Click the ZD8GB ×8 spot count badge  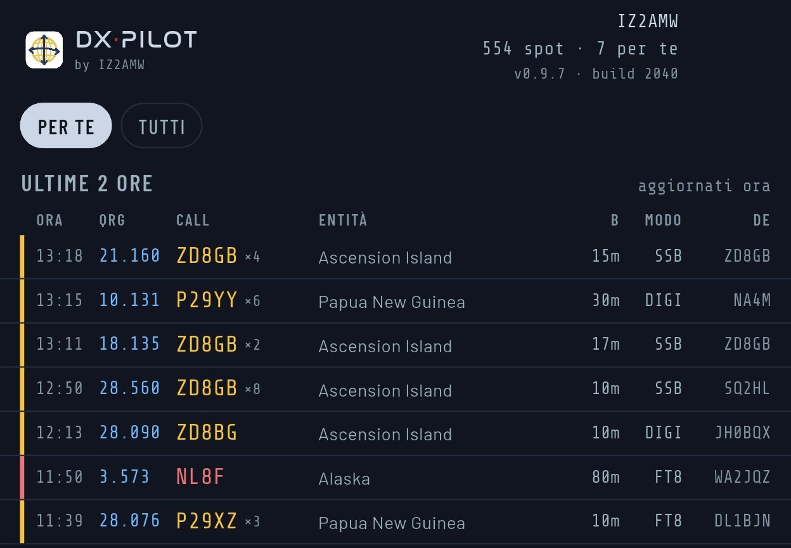(252, 389)
